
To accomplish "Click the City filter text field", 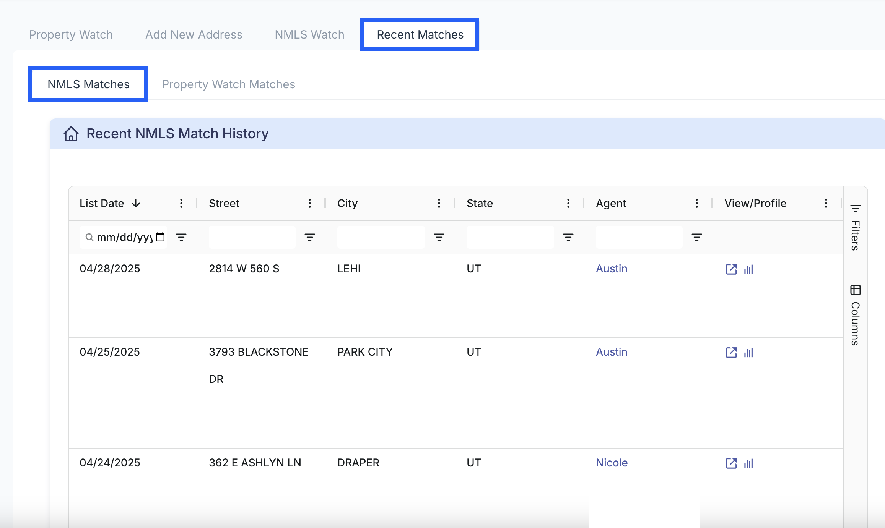I will click(x=381, y=237).
